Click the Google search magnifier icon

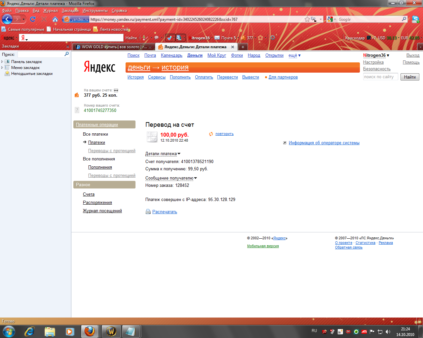404,19
